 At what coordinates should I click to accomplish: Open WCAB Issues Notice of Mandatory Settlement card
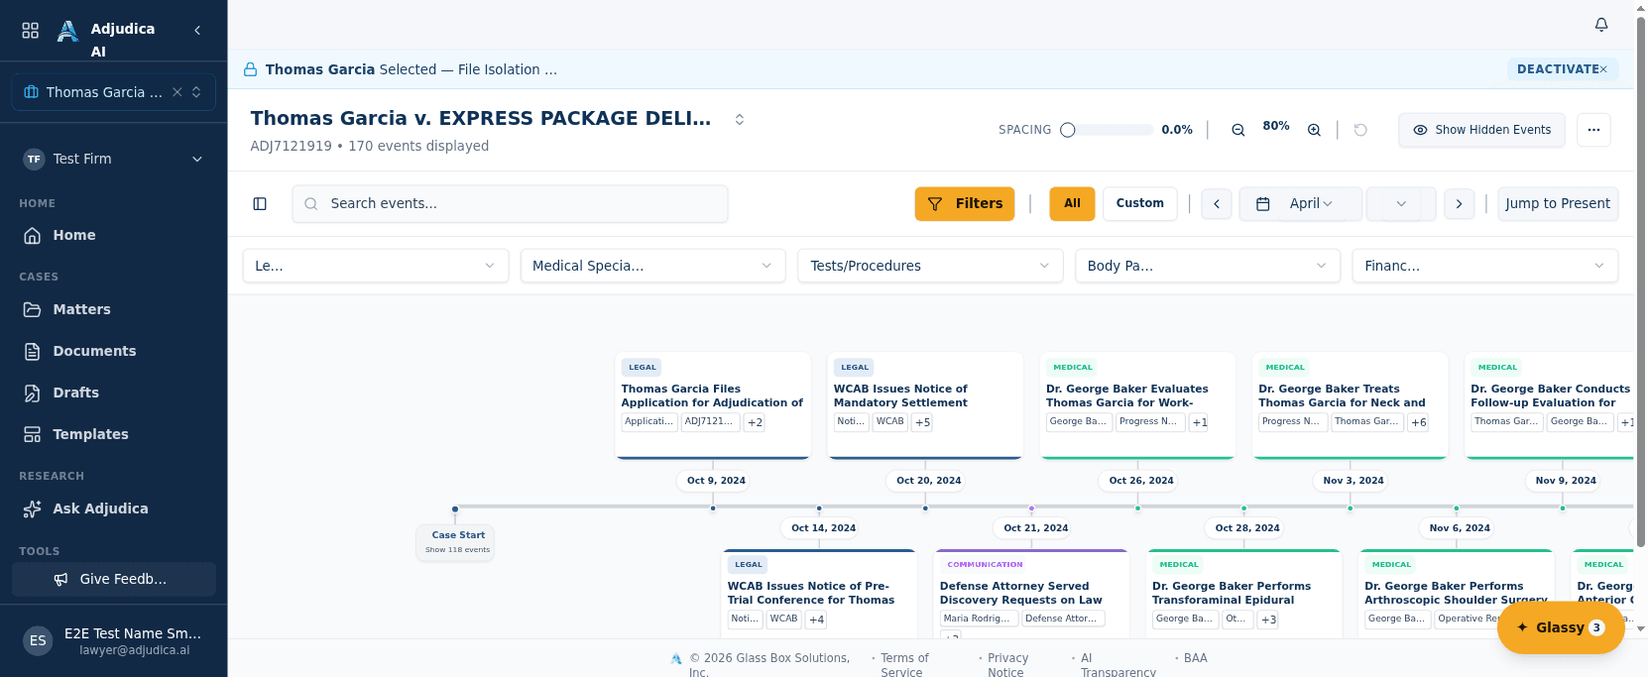[925, 405]
